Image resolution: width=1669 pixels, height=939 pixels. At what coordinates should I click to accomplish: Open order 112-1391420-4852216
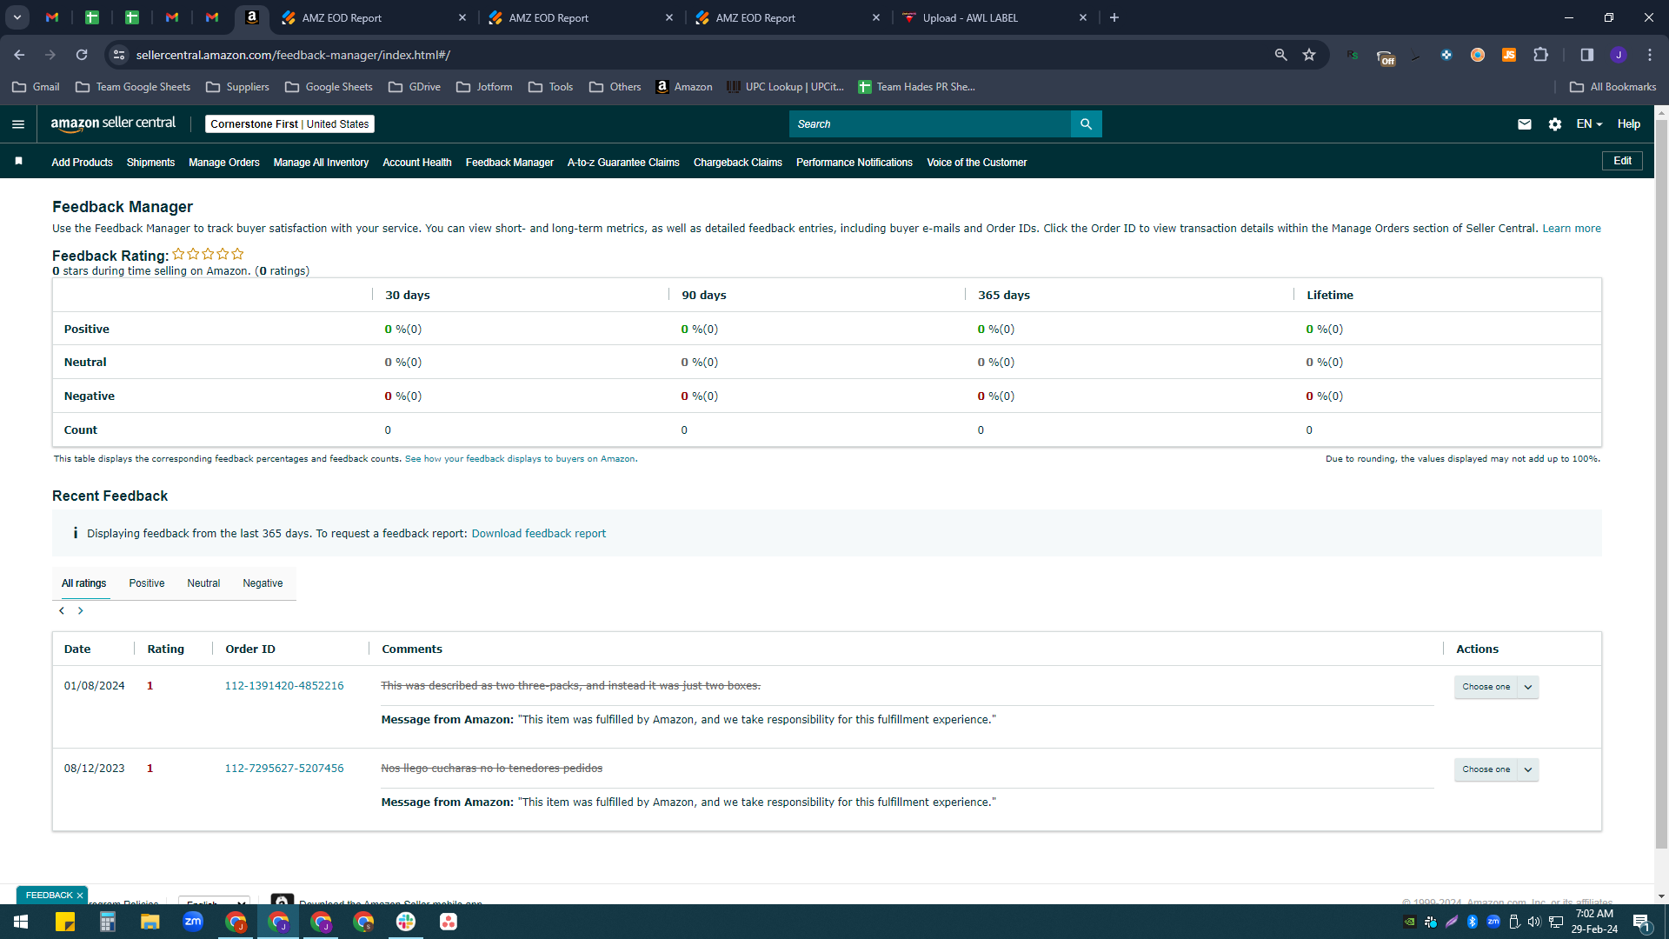(x=284, y=686)
